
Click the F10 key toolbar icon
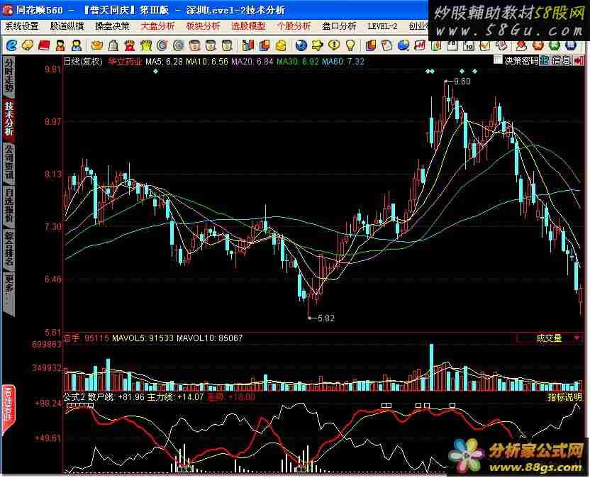click(469, 46)
